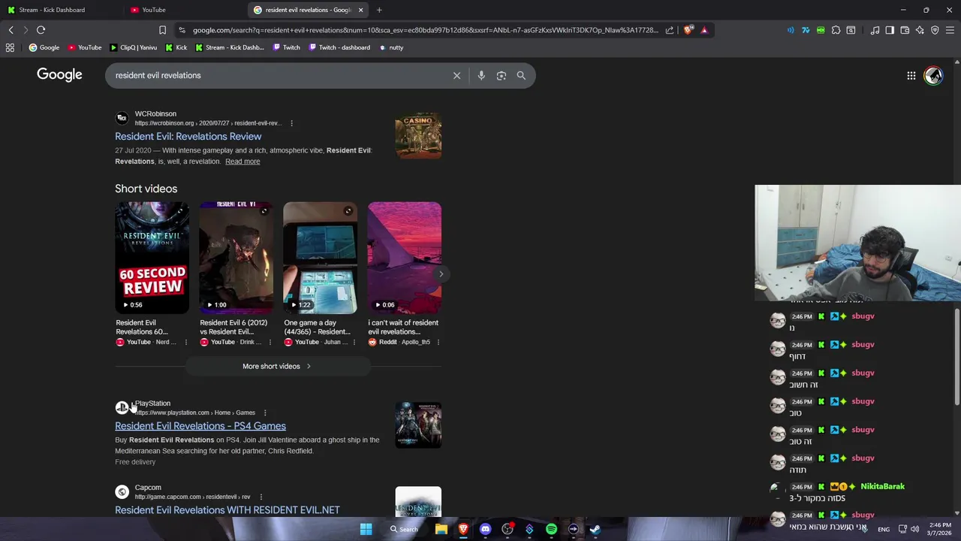
Task: Open options for PlayStation result
Action: (264, 413)
